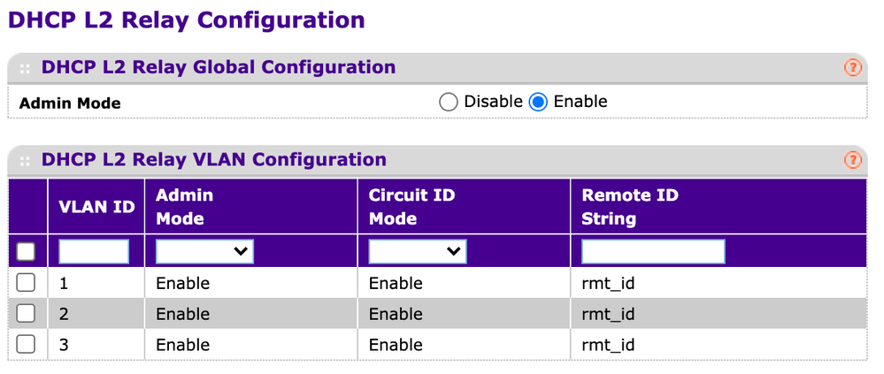The image size is (884, 374).
Task: Grab the Global Configuration section drag handle
Action: point(25,69)
